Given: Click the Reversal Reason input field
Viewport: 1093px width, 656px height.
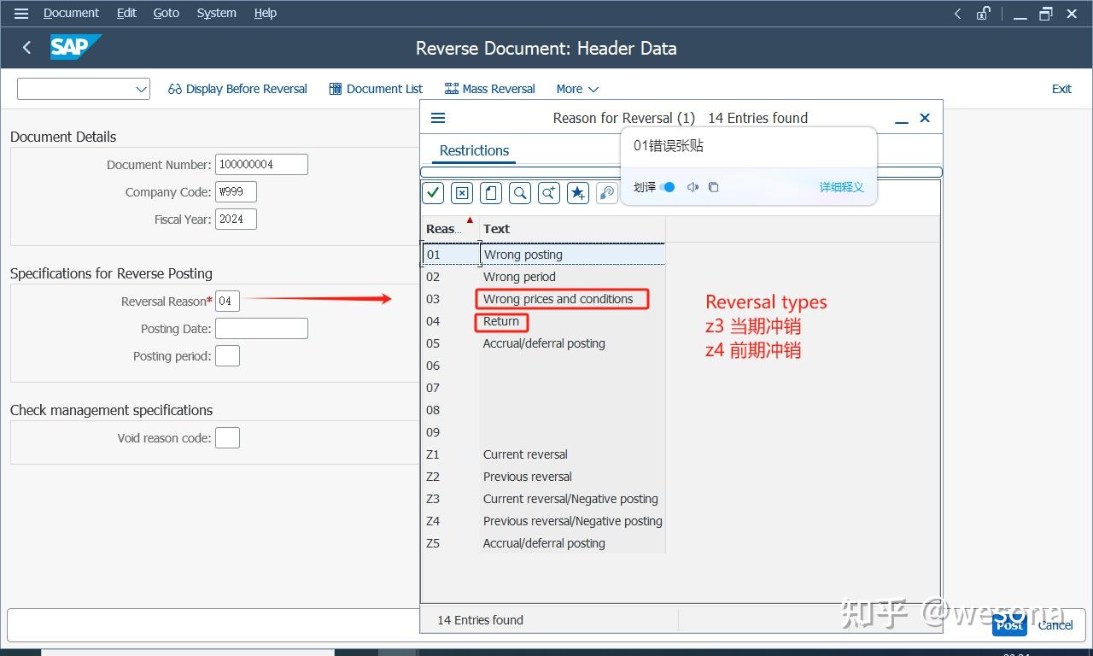Looking at the screenshot, I should point(228,301).
